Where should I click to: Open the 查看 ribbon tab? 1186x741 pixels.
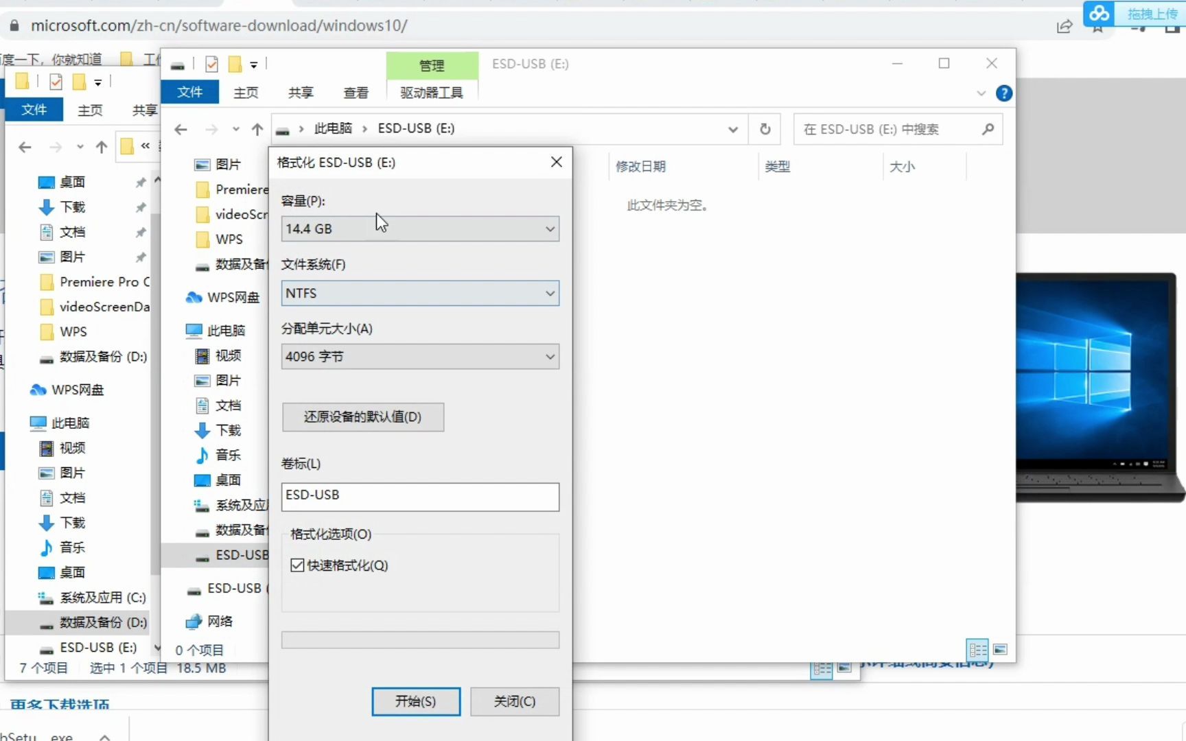point(356,92)
